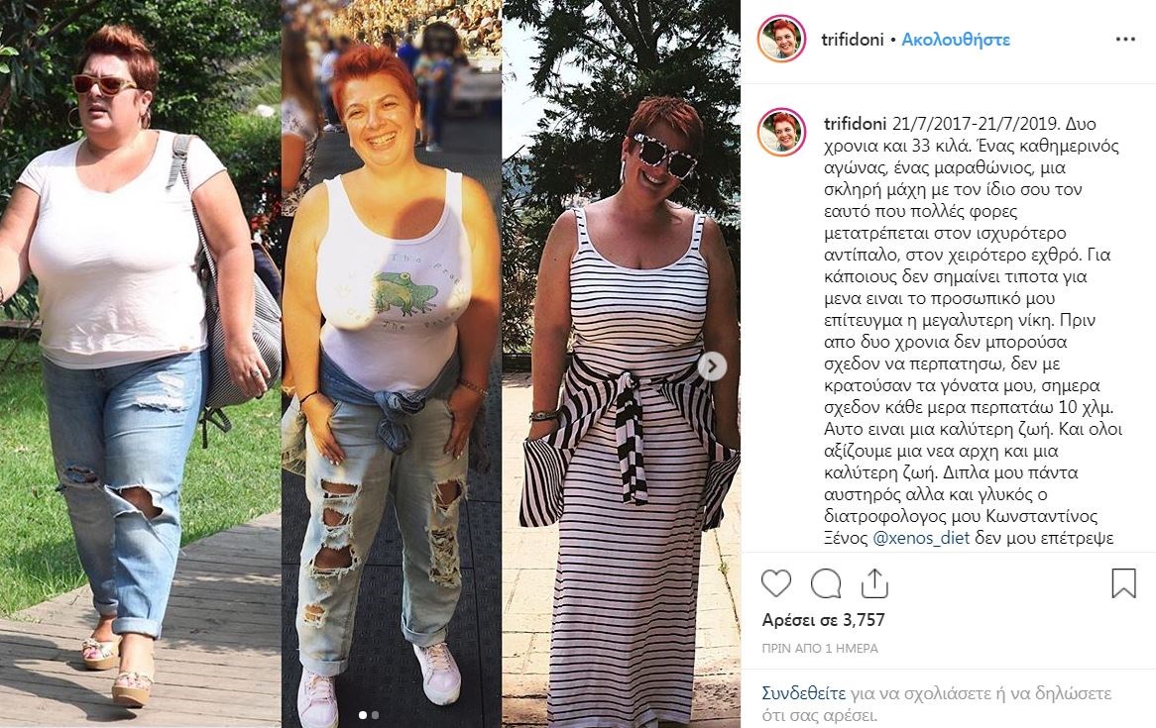Click the right photo with striped dress

click(x=622, y=364)
